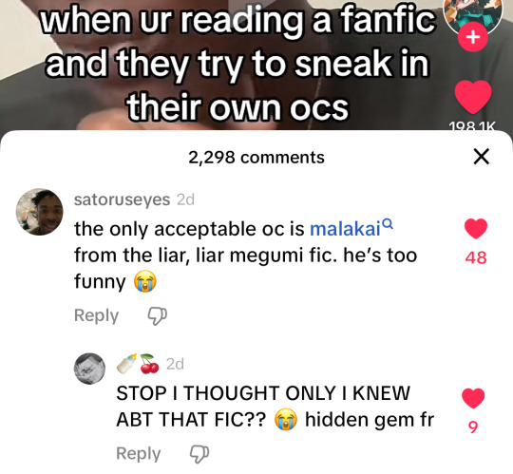Tap the search icon beside malakai
513x474 pixels.
(388, 224)
